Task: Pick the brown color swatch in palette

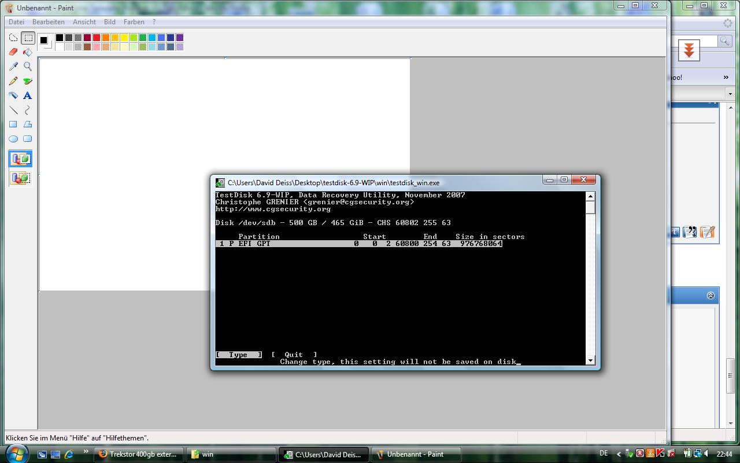Action: (x=87, y=47)
